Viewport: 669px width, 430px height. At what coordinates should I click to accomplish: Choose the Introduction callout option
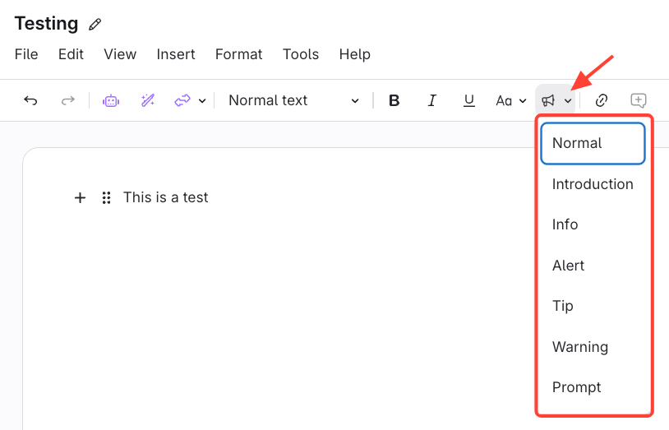point(593,184)
